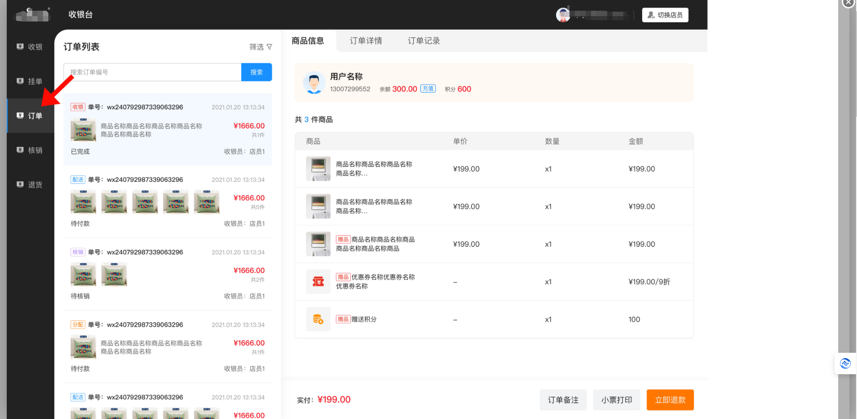Click the 切换店员 switch staff button
This screenshot has width=857, height=419.
pos(665,15)
